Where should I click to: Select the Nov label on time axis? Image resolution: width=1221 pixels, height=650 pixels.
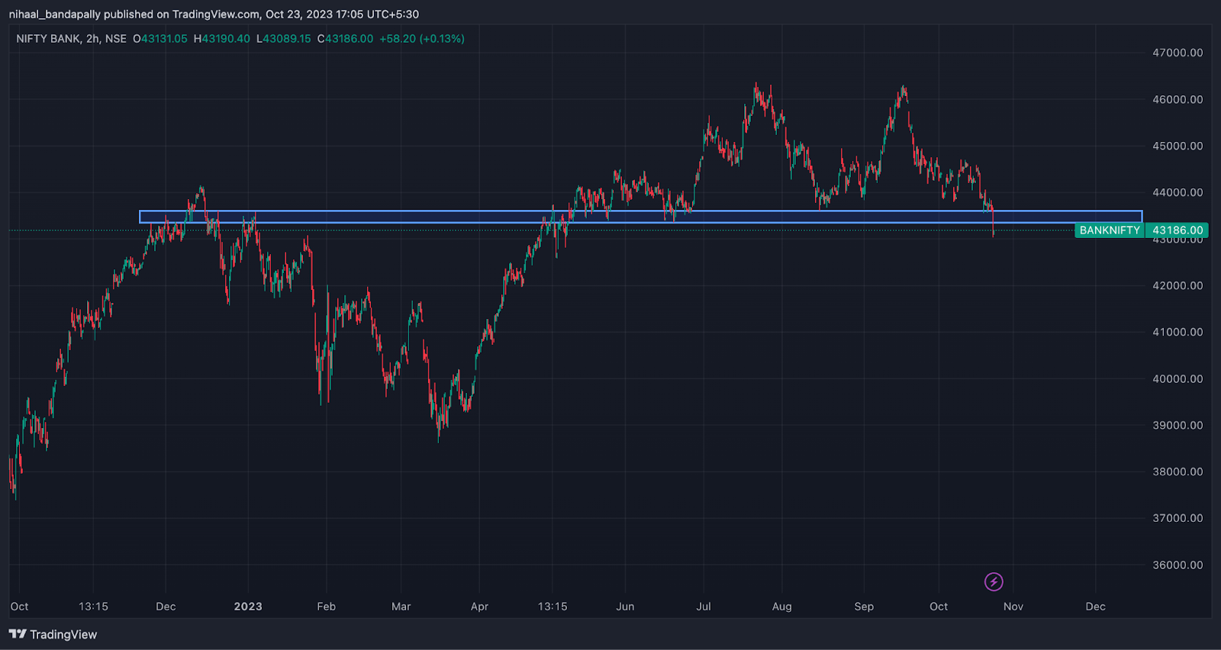1013,607
